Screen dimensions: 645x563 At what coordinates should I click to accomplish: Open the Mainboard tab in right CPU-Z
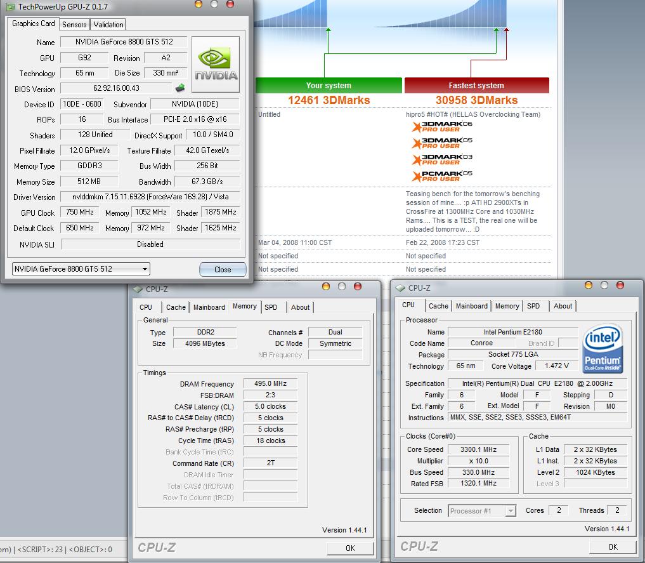tap(471, 306)
